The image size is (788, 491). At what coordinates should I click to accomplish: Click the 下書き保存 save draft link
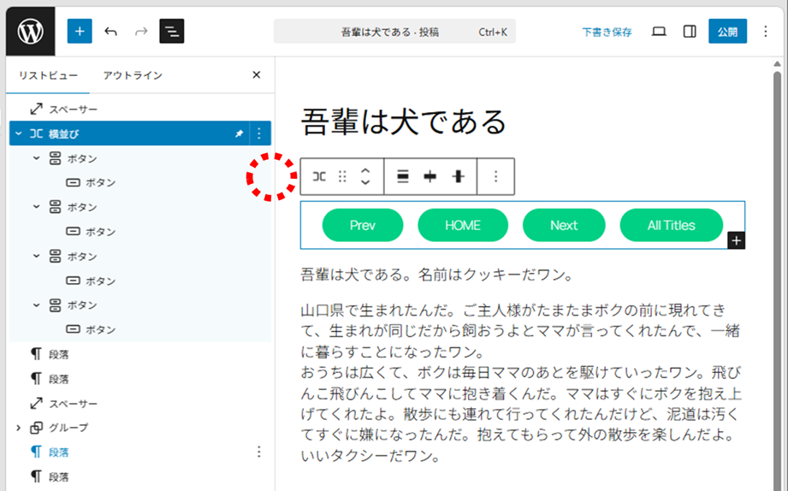point(607,32)
